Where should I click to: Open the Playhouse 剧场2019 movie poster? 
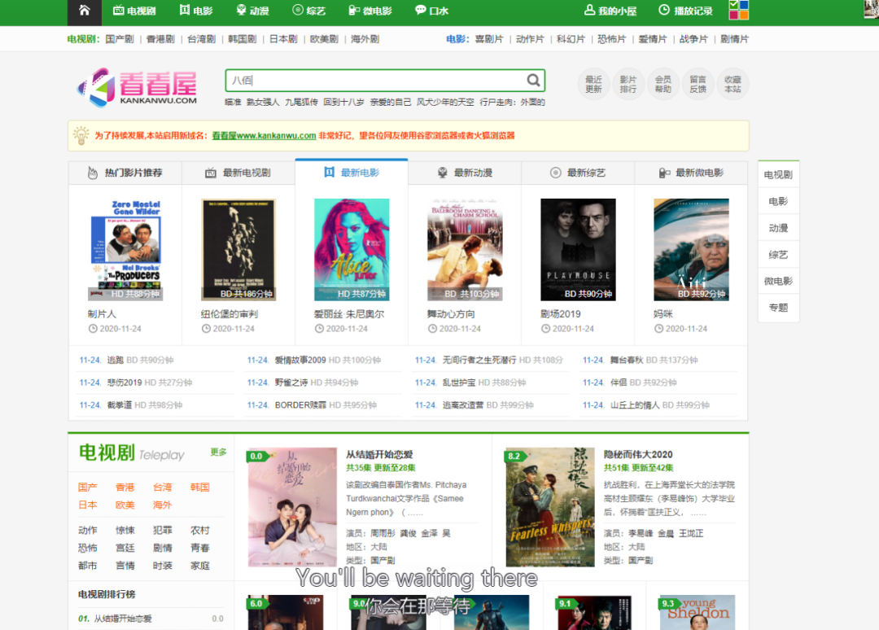pyautogui.click(x=578, y=249)
